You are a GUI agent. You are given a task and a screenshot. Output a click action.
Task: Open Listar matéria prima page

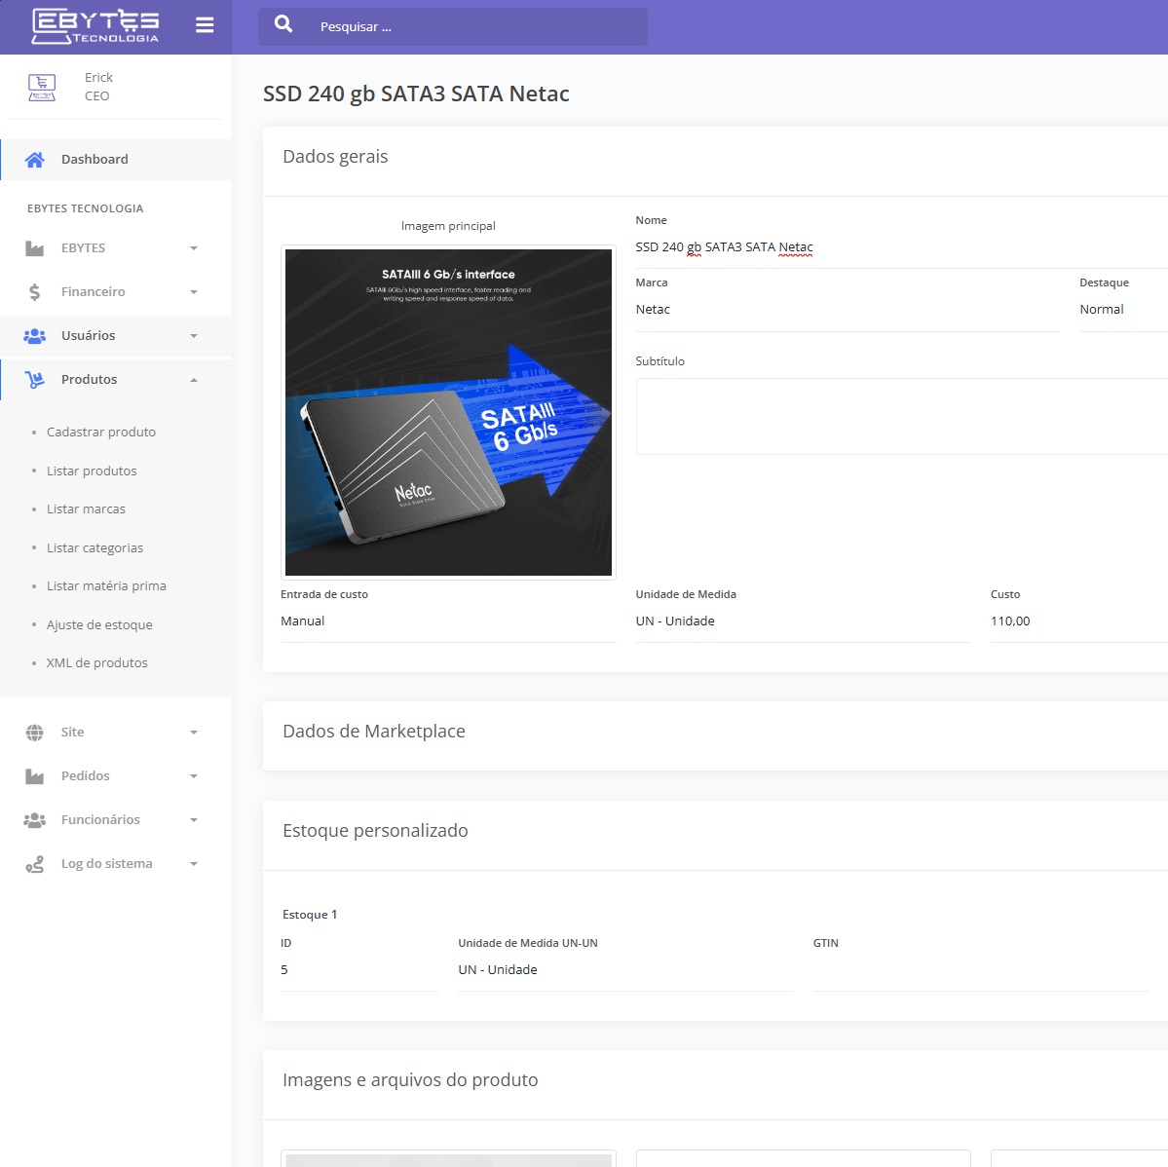point(106,586)
